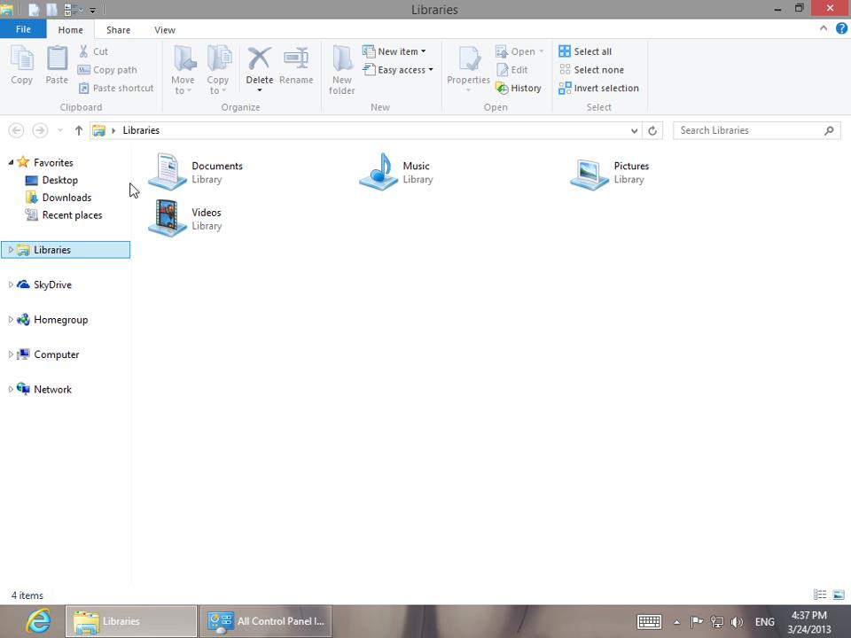Switch to Large icons view in status bar
The image size is (851, 638).
839,595
